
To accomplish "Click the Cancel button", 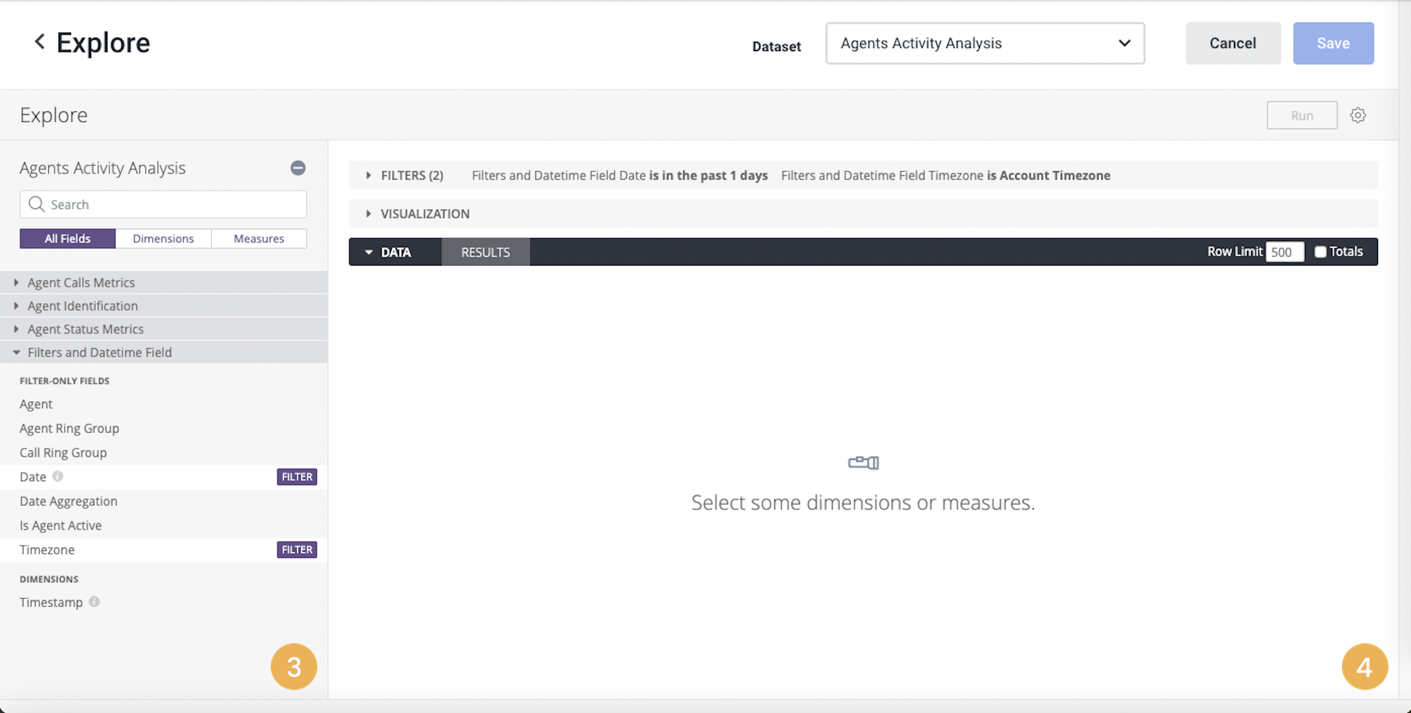I will point(1233,43).
